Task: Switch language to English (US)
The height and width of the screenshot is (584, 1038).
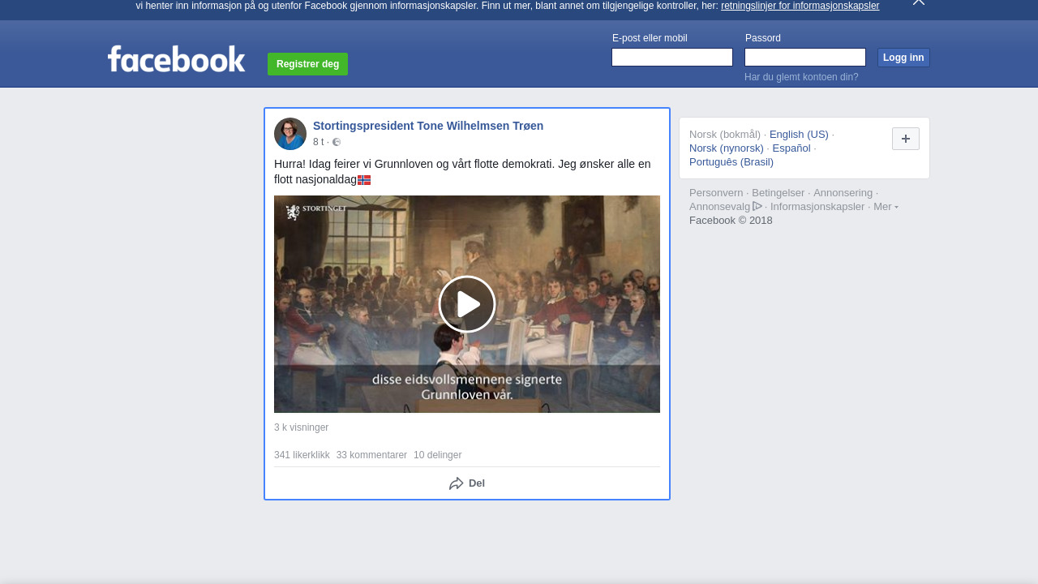Action: [x=799, y=135]
